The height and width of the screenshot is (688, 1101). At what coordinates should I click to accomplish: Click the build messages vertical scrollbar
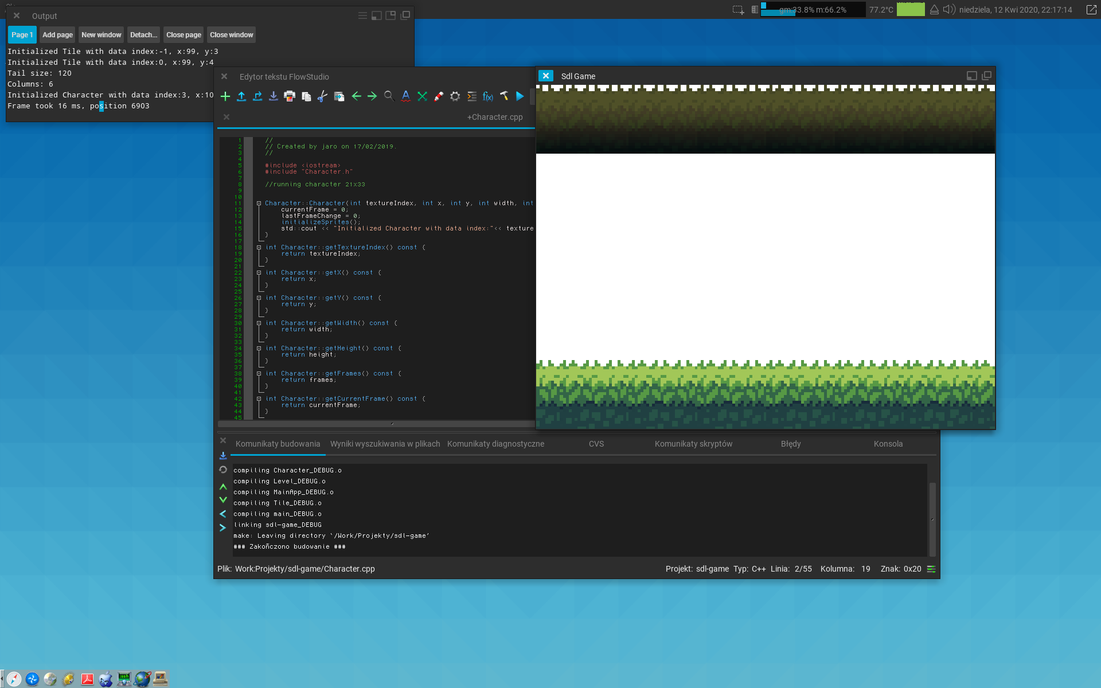[932, 519]
